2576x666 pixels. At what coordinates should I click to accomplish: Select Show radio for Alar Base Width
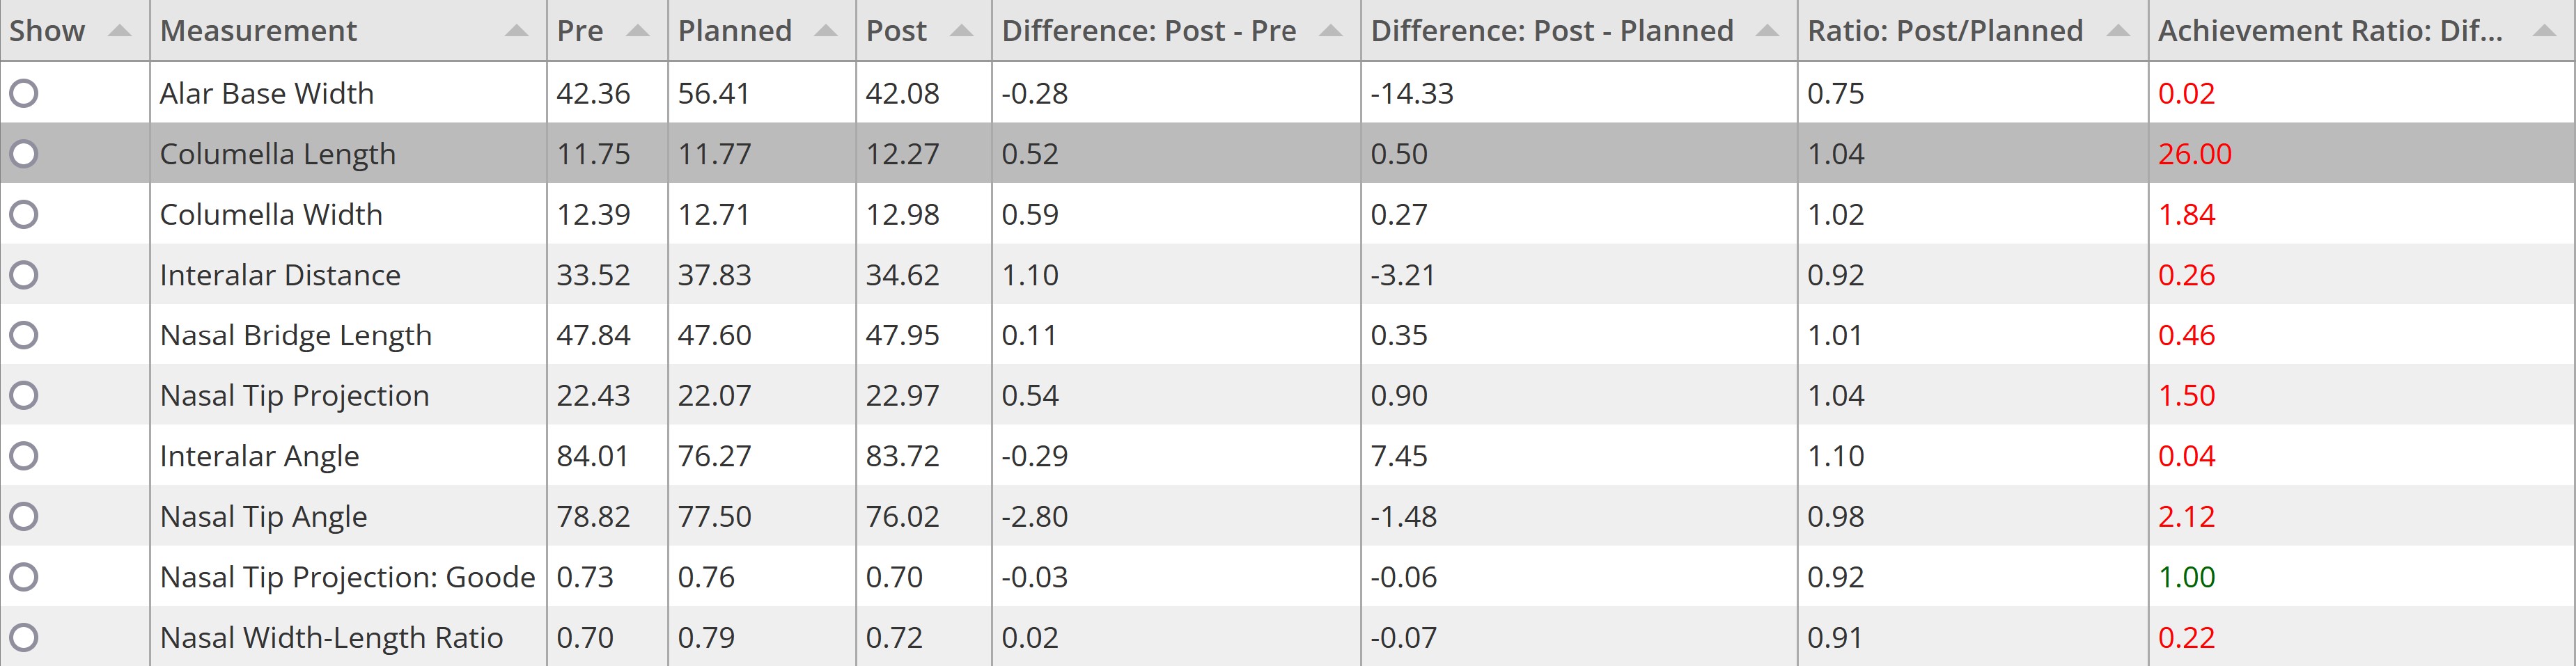coord(24,93)
